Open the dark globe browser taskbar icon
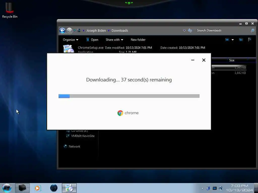Screen dimensions: 258x193 pos(54,188)
